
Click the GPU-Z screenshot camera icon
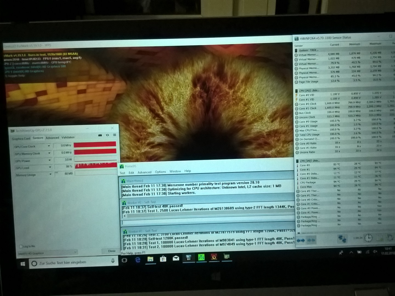[x=100, y=135]
